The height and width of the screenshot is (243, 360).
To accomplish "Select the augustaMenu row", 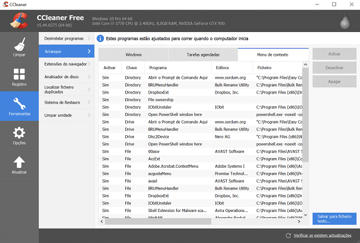I will (x=201, y=173).
